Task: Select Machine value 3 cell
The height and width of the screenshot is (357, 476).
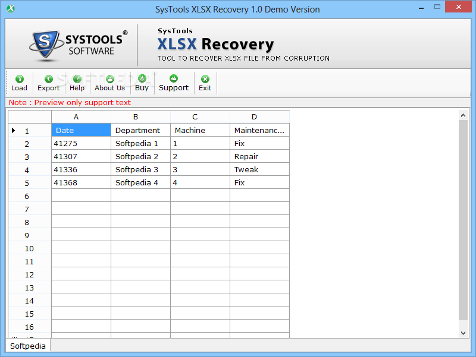Action: tap(200, 169)
